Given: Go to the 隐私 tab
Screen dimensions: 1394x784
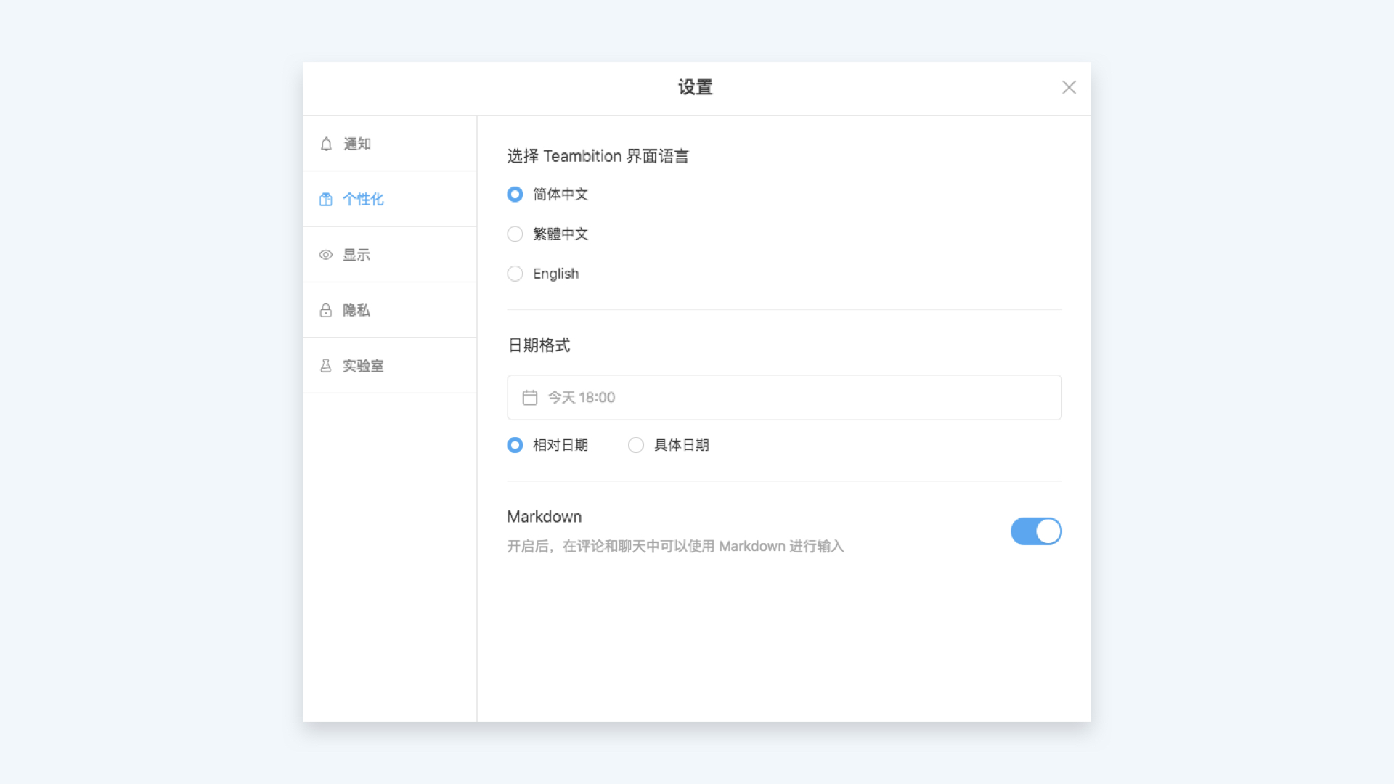Looking at the screenshot, I should 390,310.
